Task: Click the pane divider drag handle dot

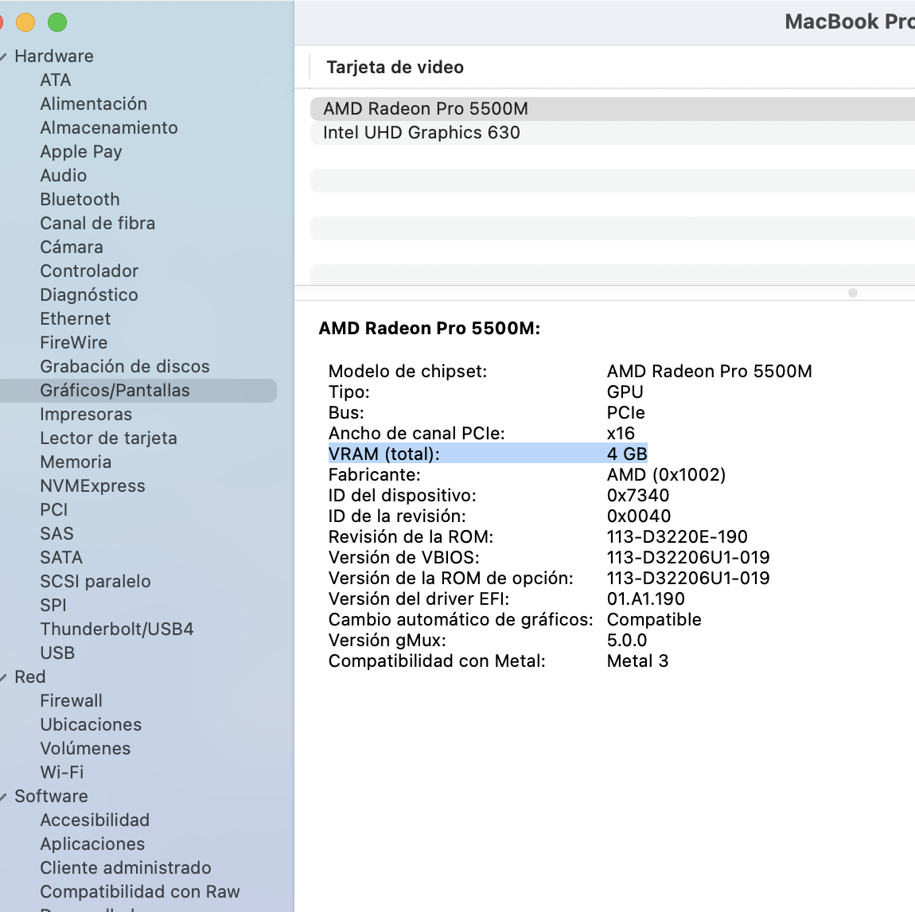Action: (853, 293)
